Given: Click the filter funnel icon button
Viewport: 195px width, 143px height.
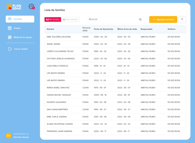Looking at the screenshot, I should [182, 19].
